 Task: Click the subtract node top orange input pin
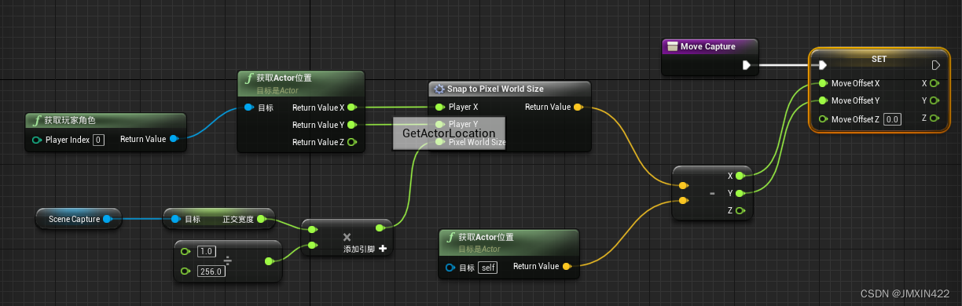(x=683, y=186)
